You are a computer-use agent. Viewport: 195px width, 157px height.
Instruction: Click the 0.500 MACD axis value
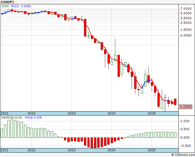pyautogui.click(x=185, y=129)
